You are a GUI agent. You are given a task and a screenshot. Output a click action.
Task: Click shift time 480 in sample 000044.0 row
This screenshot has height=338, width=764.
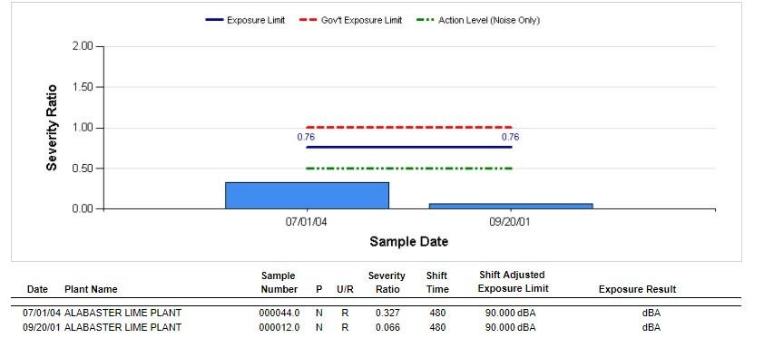(437, 313)
